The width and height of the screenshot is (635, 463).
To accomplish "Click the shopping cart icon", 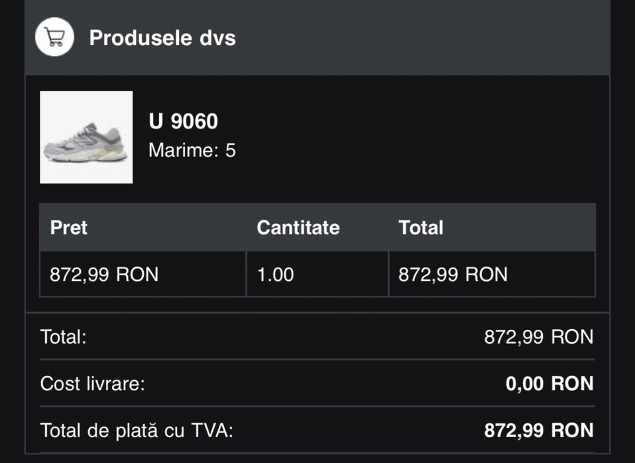I will coord(54,37).
